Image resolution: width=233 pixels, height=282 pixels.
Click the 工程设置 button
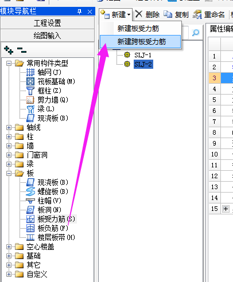[48, 23]
